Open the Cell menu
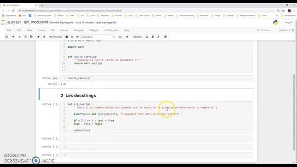The image size is (297, 167). pyautogui.click(x=52, y=30)
